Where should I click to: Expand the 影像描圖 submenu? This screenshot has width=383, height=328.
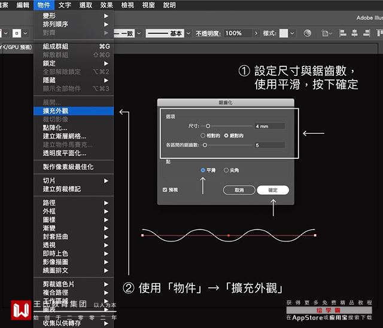74,262
